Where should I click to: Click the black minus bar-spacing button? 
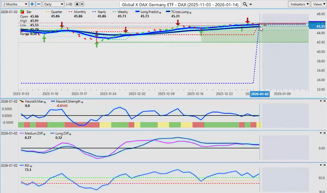(82, 4)
